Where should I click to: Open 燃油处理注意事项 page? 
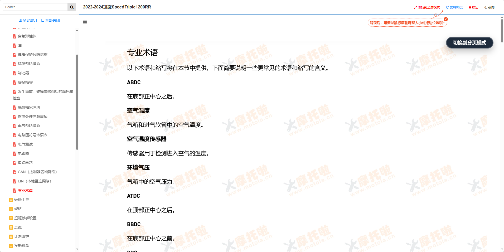pyautogui.click(x=33, y=117)
